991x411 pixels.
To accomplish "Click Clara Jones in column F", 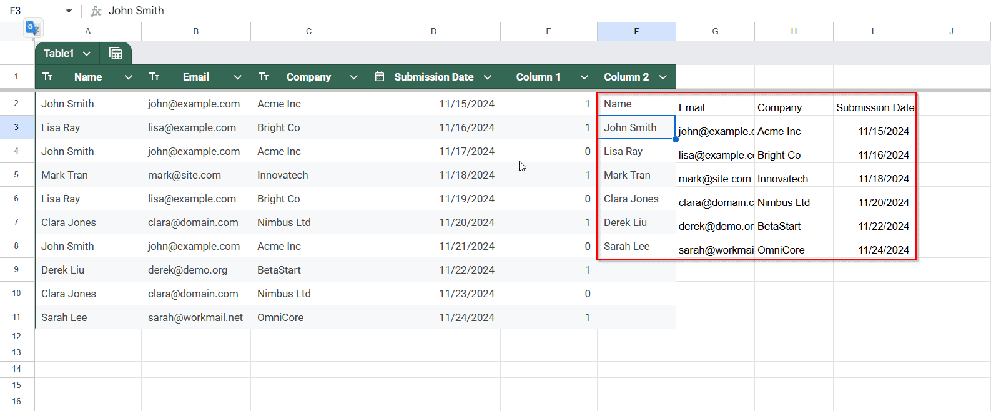I will click(x=636, y=199).
